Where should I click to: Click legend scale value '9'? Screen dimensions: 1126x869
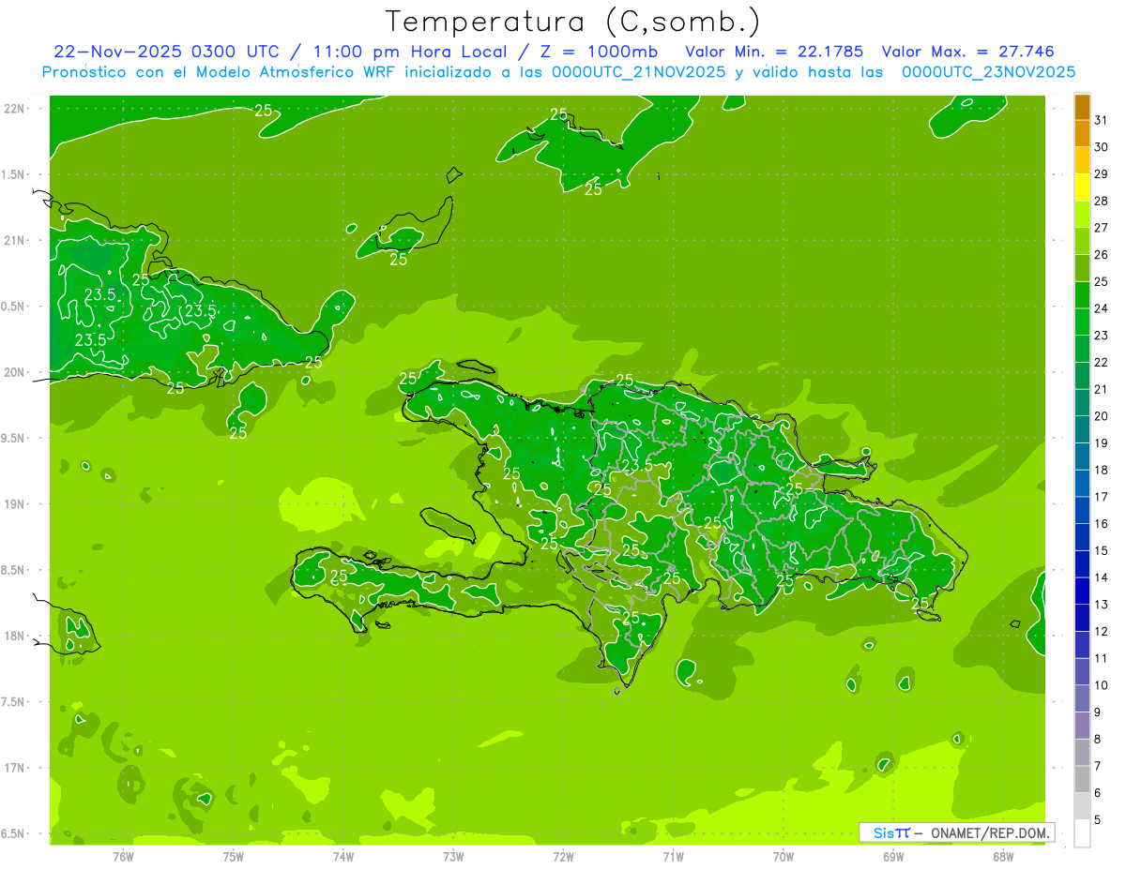[x=1098, y=712]
